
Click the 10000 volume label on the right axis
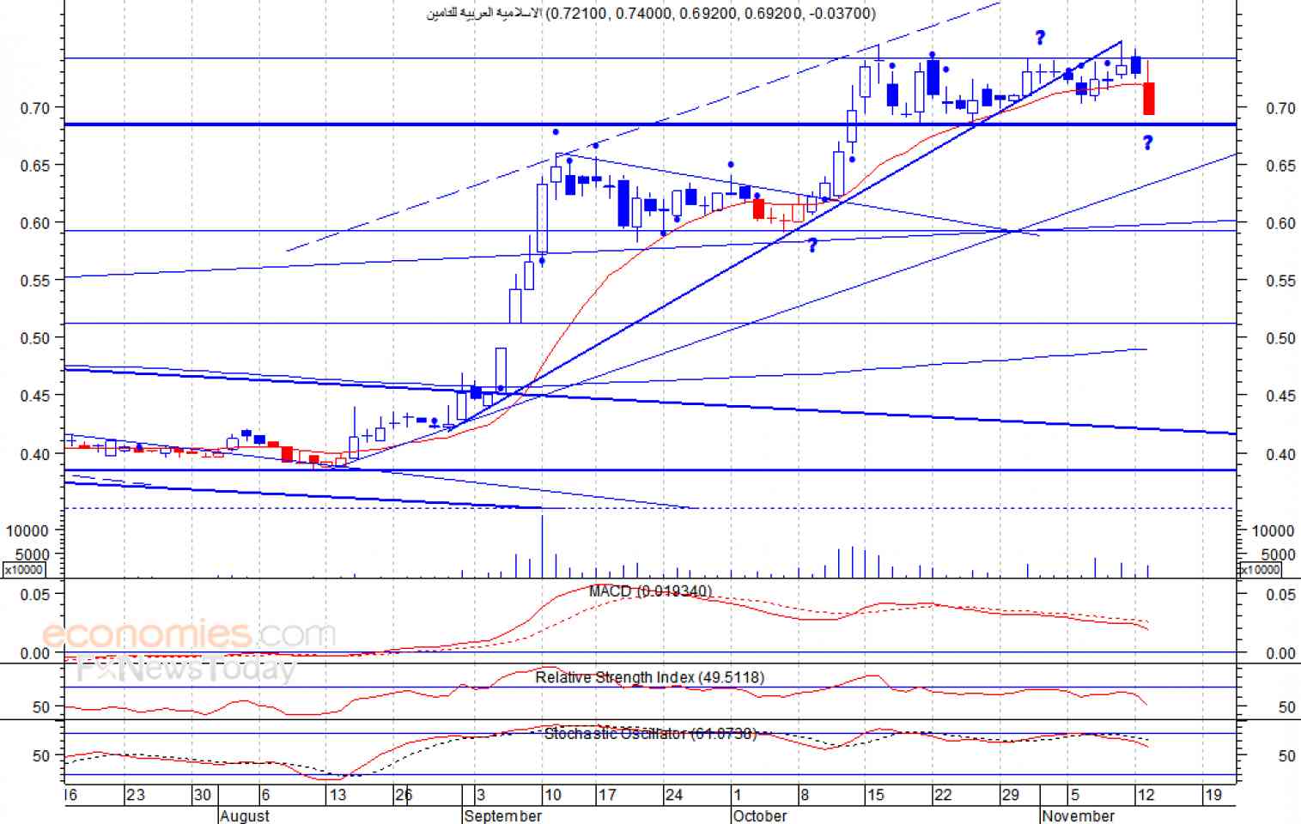(1273, 530)
